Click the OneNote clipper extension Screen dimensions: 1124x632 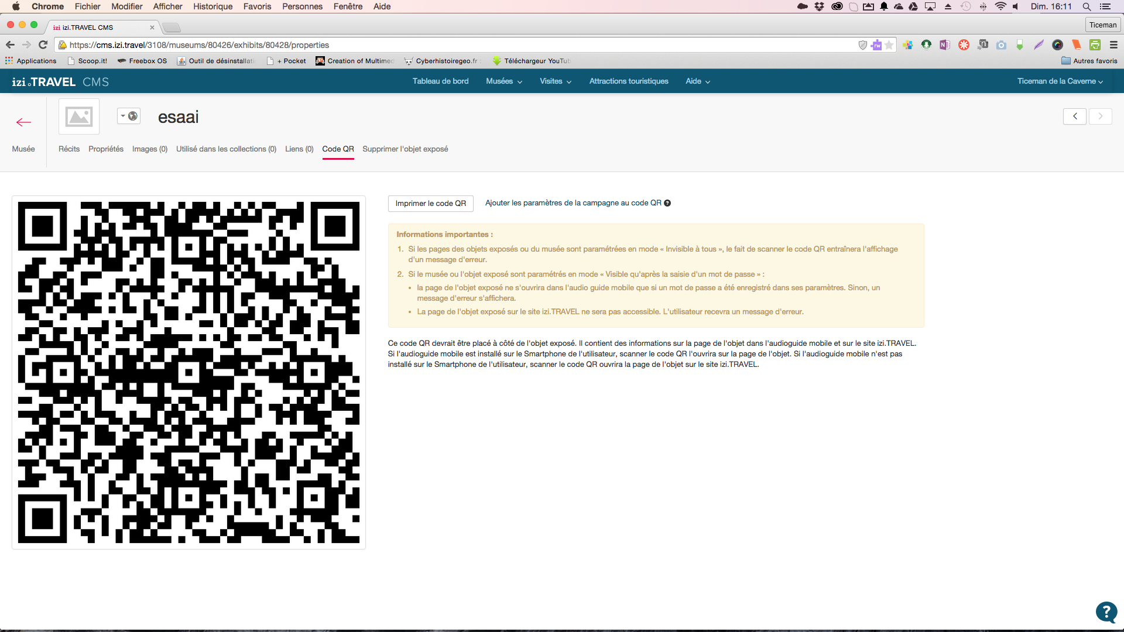[945, 45]
